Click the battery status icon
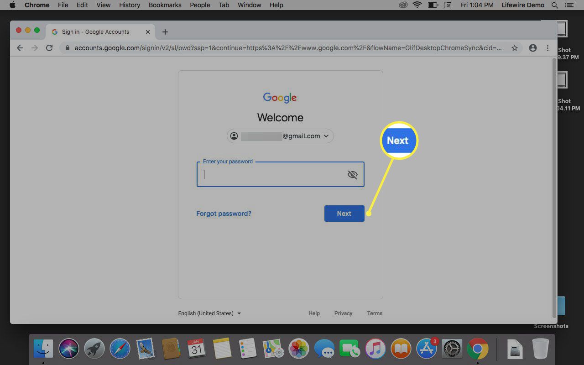Viewport: 584px width, 365px height. pos(432,5)
